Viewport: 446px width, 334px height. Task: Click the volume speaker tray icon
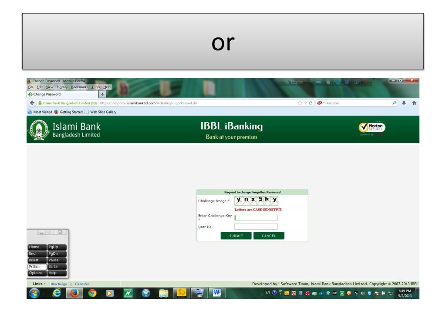click(362, 293)
